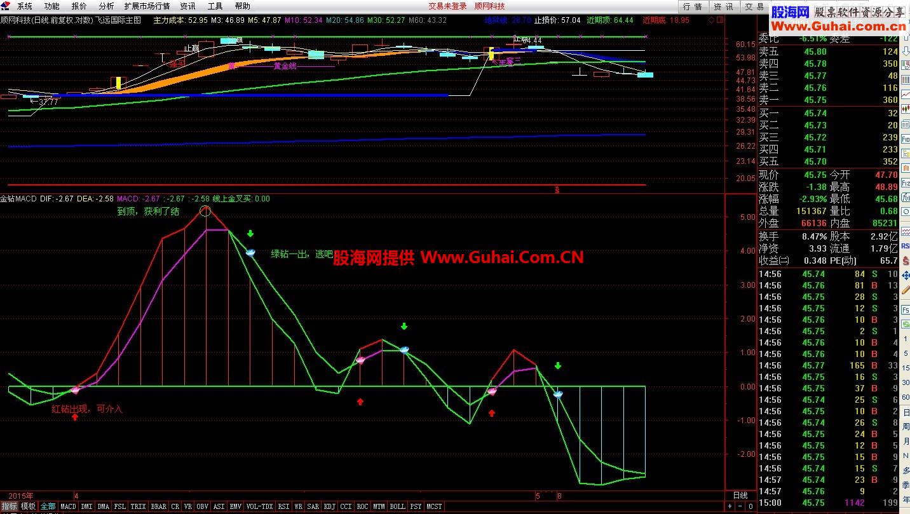910x514 pixels.
Task: Open the 资讯 menu in menu bar
Action: [x=187, y=6]
